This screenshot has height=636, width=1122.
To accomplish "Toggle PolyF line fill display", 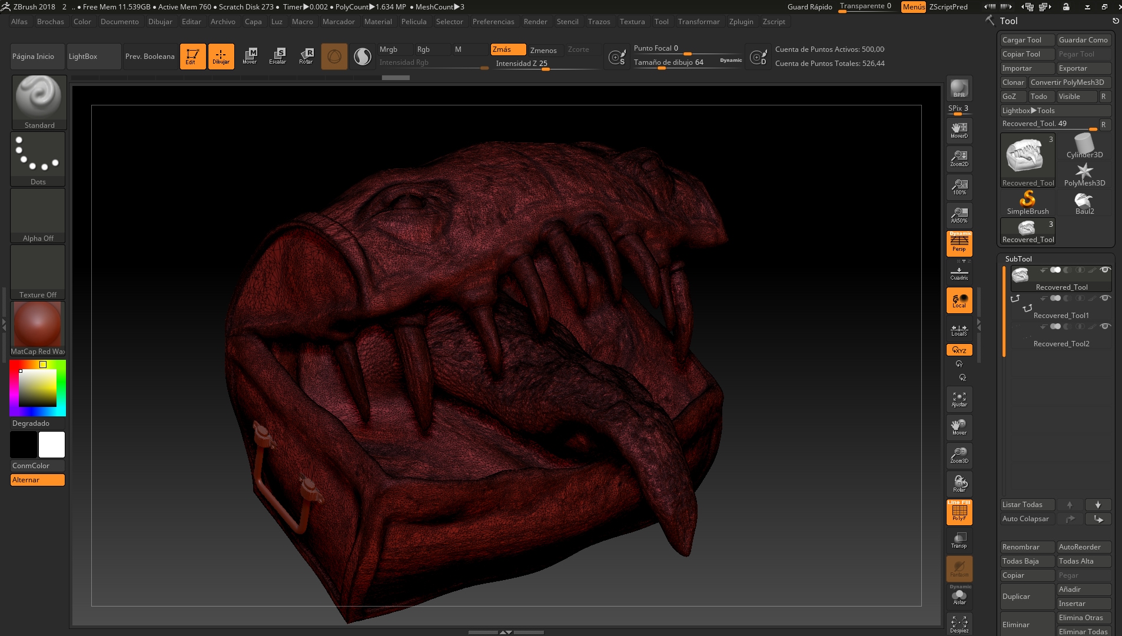I will [959, 512].
